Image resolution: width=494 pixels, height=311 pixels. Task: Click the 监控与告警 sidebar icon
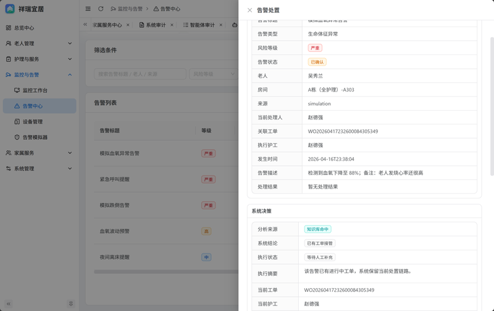(9, 75)
